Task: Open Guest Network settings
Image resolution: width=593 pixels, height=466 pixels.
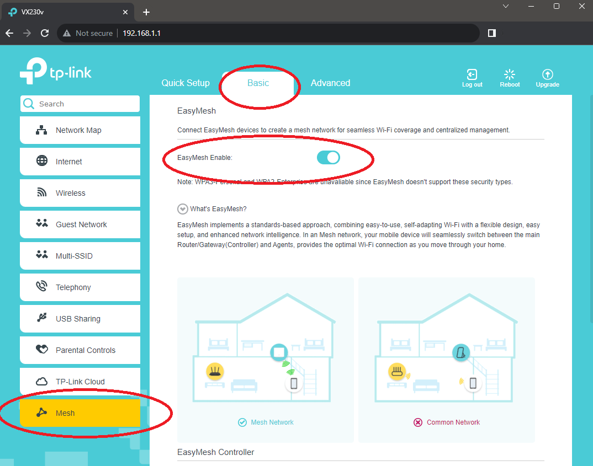Action: tap(80, 224)
